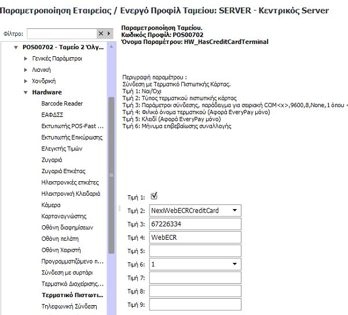Click the arrow icon beside the filter box
Viewport: 348px width, 315px height.
tap(108, 34)
